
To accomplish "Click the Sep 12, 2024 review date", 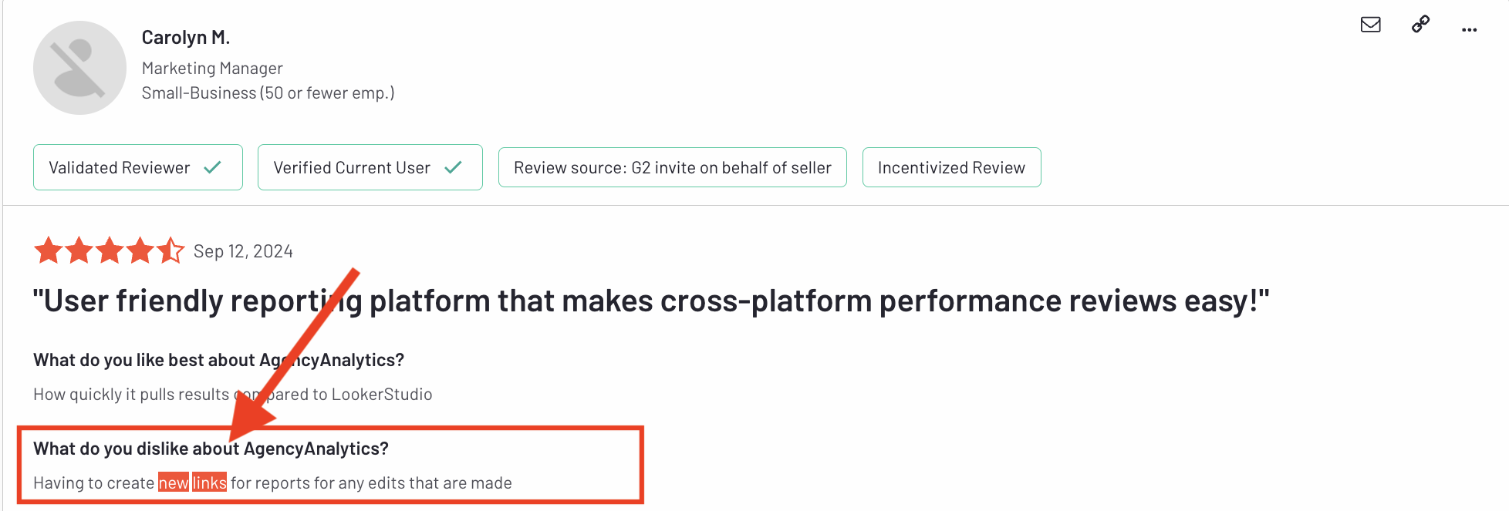I will (x=244, y=250).
